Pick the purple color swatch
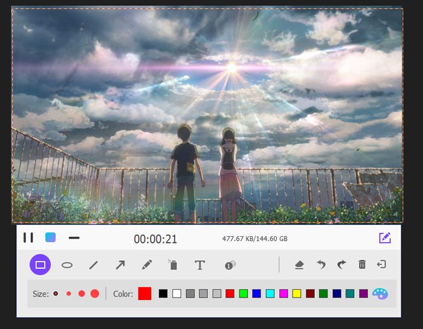423x329 pixels. [363, 293]
